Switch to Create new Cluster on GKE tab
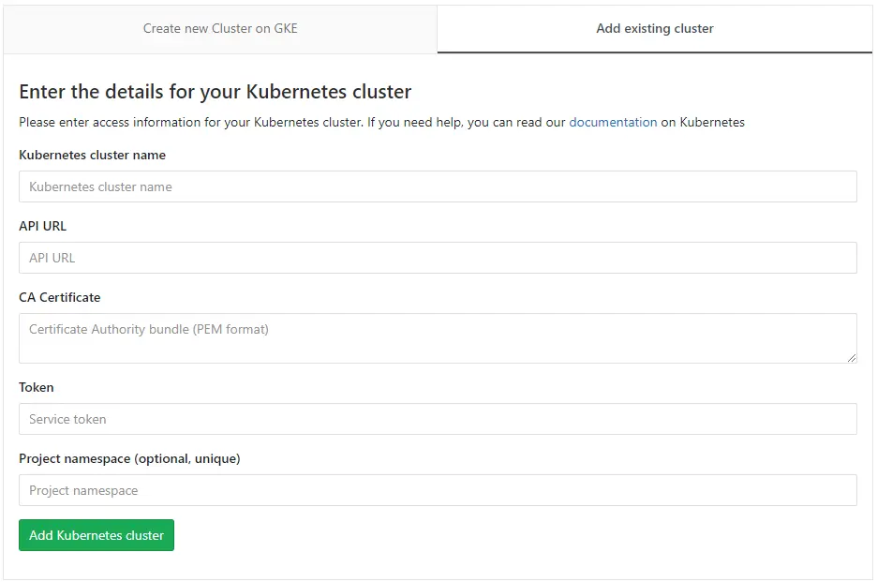 click(x=220, y=28)
